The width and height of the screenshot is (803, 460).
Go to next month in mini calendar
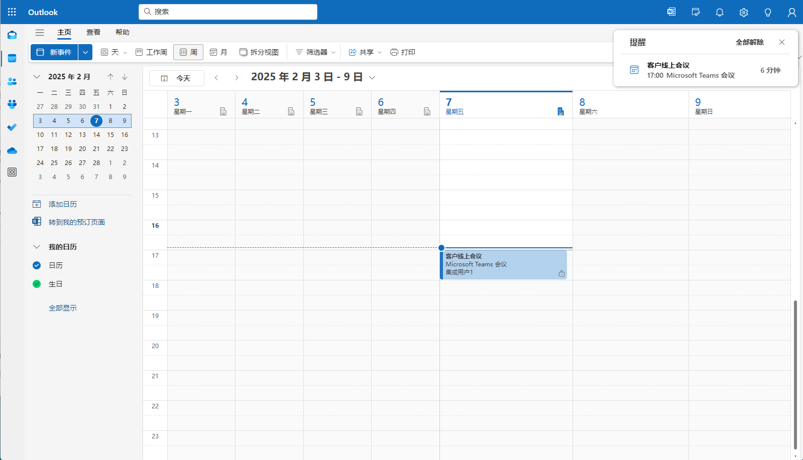(125, 77)
